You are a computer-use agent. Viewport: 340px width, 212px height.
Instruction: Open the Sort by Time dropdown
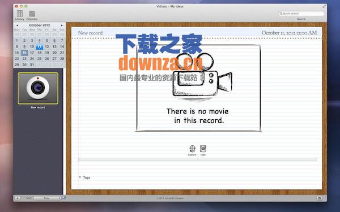tap(47, 198)
